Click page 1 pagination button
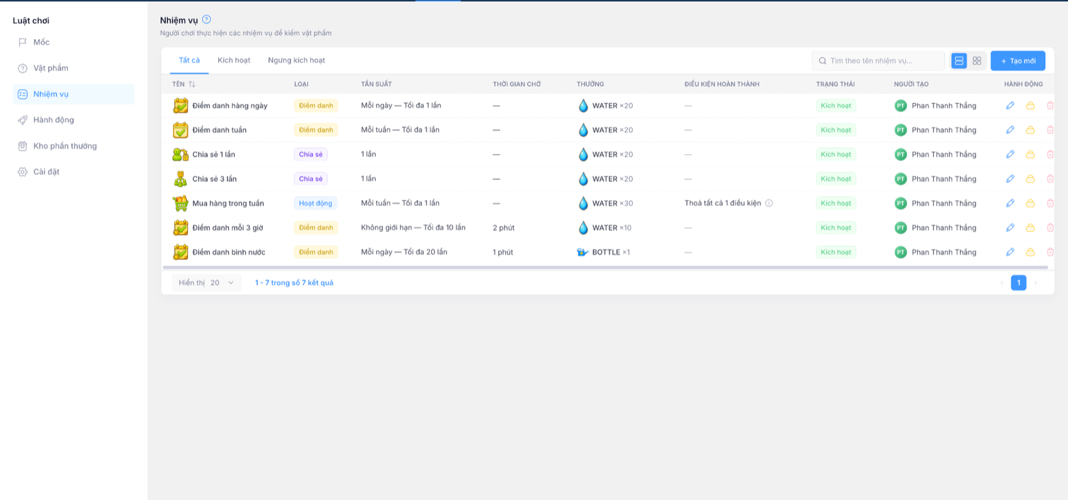Image resolution: width=1068 pixels, height=500 pixels. pos(1019,283)
